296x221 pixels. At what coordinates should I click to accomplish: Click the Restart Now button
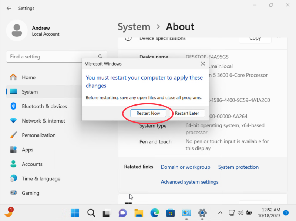[x=148, y=113]
